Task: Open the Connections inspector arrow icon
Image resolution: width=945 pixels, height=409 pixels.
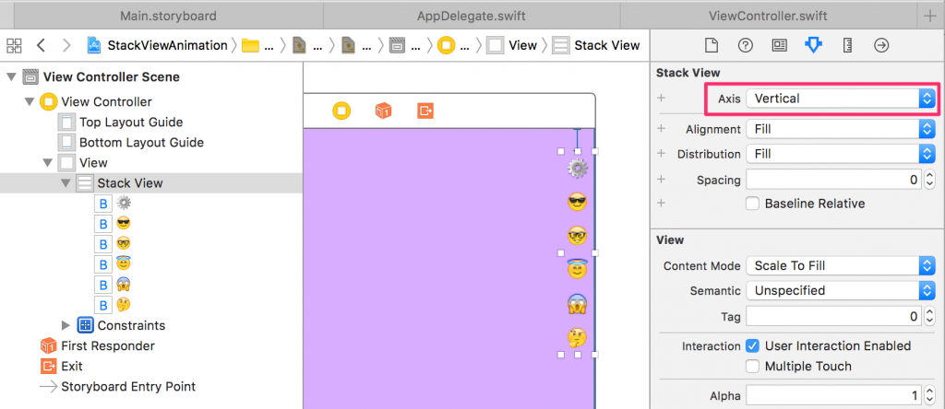Action: [881, 45]
